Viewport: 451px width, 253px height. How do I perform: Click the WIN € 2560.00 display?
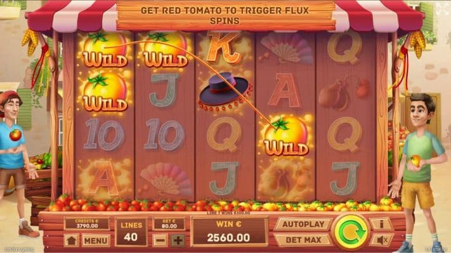tap(229, 232)
